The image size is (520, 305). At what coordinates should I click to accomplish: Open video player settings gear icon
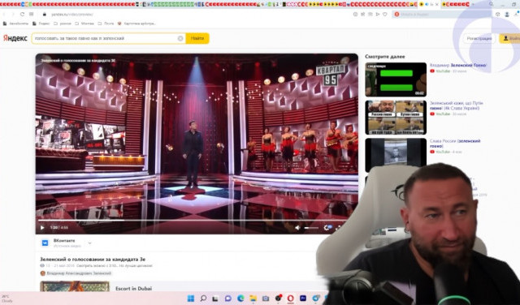click(327, 227)
